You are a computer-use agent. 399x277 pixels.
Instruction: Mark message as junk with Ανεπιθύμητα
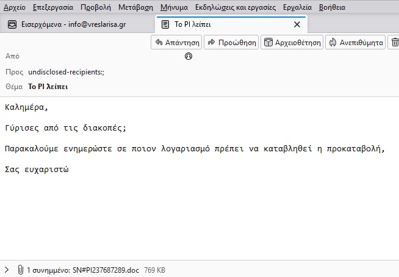pyautogui.click(x=356, y=43)
